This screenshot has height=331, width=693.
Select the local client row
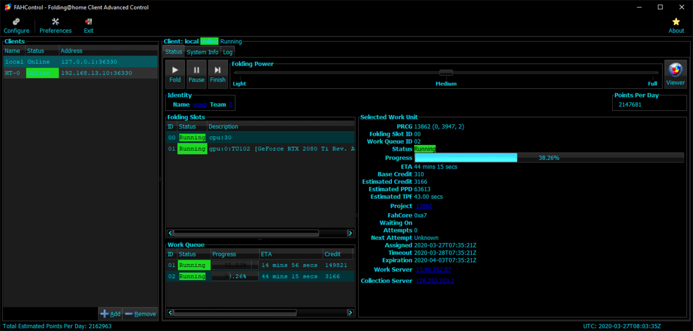[80, 62]
